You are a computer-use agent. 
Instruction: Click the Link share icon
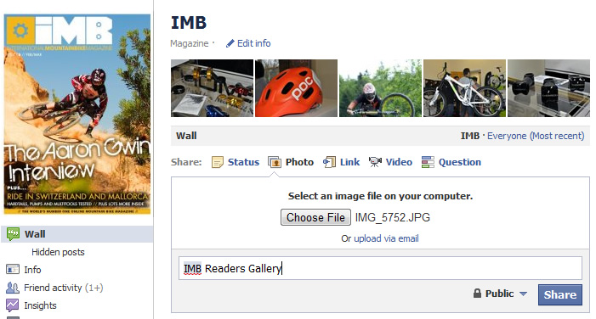329,162
